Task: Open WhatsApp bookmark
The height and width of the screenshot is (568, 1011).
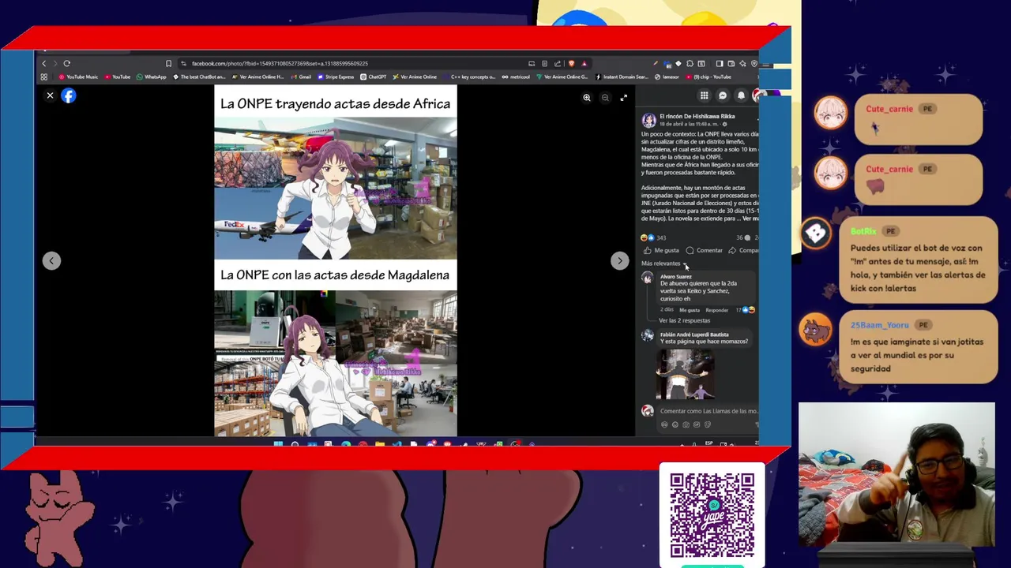Action: click(151, 77)
